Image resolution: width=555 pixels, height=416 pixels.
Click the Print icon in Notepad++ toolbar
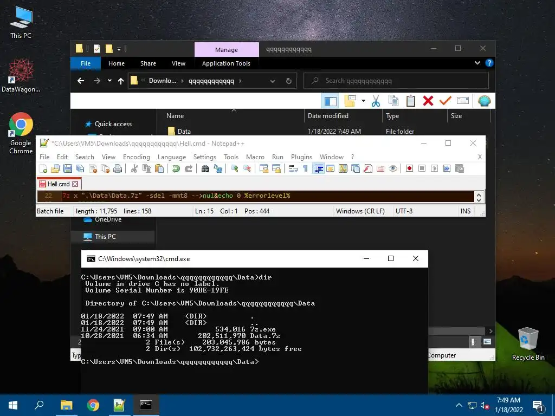(118, 169)
